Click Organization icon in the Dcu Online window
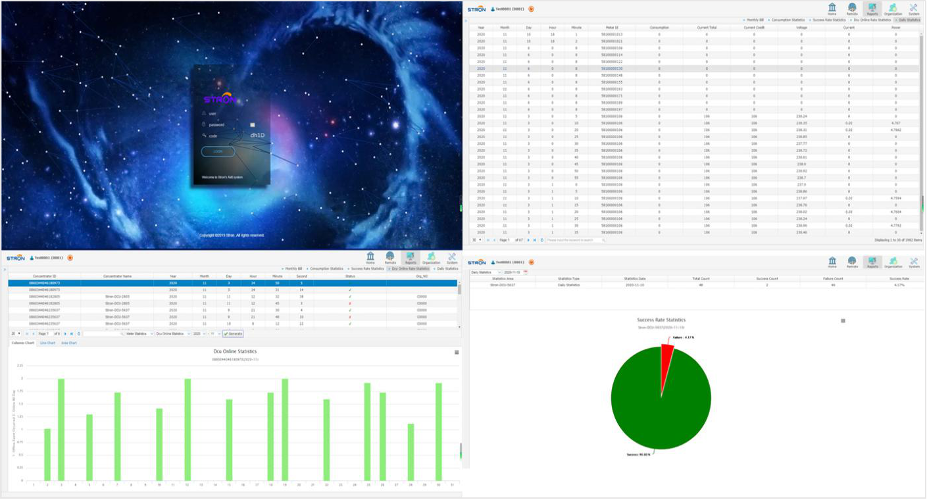927x500 pixels. coord(431,258)
